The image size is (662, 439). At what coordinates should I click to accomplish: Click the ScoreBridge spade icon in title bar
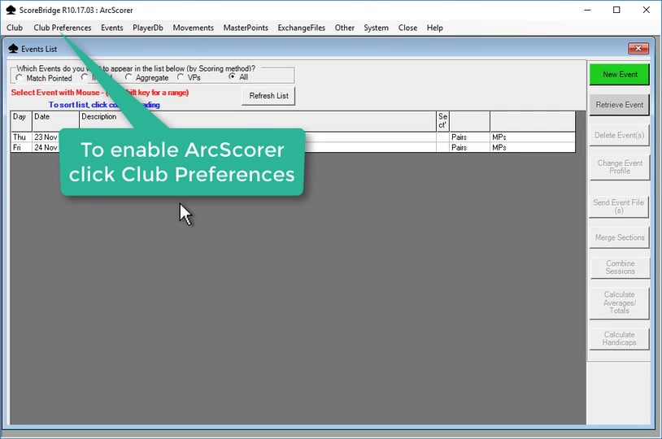pyautogui.click(x=11, y=10)
